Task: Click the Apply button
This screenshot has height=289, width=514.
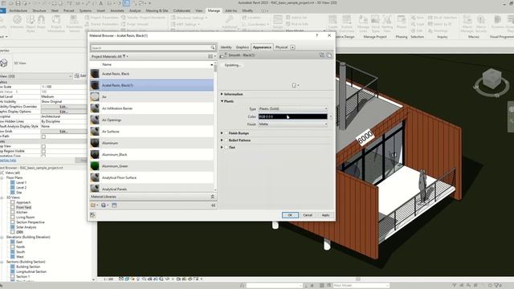Action: pos(325,215)
